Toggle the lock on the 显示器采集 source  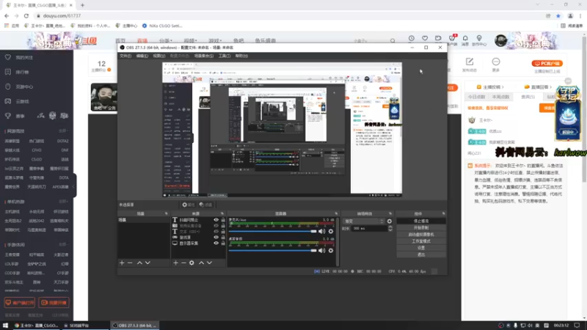point(223,243)
